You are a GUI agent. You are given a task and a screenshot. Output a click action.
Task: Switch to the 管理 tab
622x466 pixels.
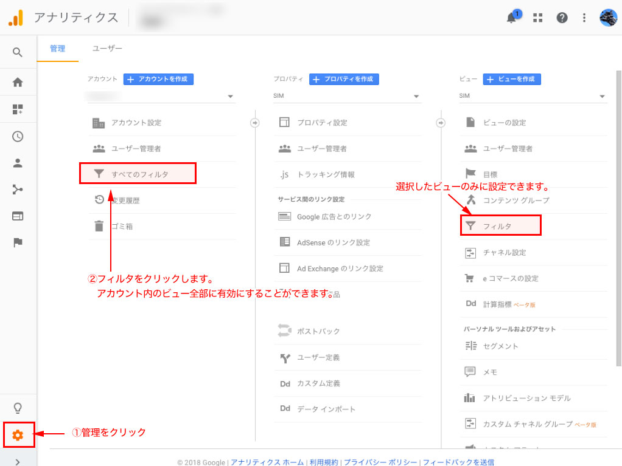click(x=58, y=49)
